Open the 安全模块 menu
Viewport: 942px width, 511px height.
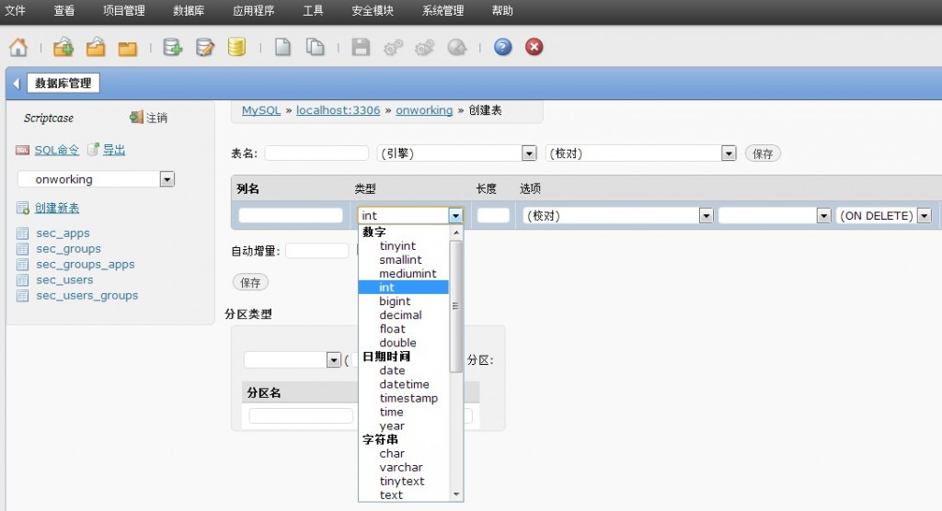[x=373, y=11]
